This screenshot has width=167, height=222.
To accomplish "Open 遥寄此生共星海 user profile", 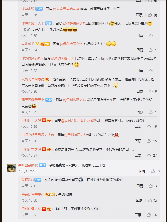I will pyautogui.click(x=33, y=194).
